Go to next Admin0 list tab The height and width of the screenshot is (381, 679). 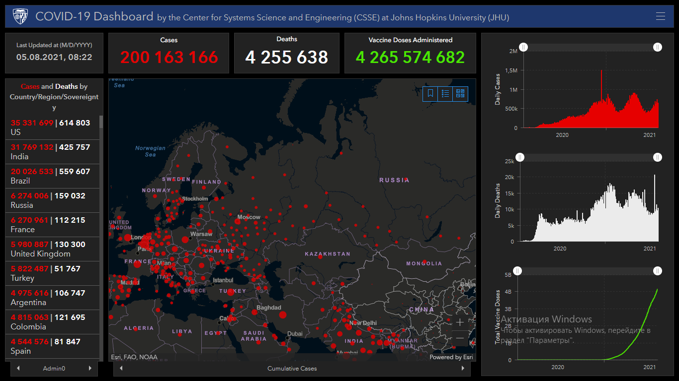(x=90, y=368)
